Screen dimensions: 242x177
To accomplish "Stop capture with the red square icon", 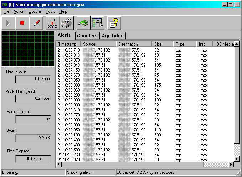I will pyautogui.click(x=22, y=23).
